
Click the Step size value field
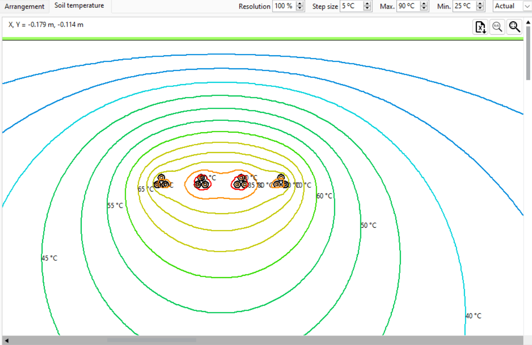(x=351, y=6)
